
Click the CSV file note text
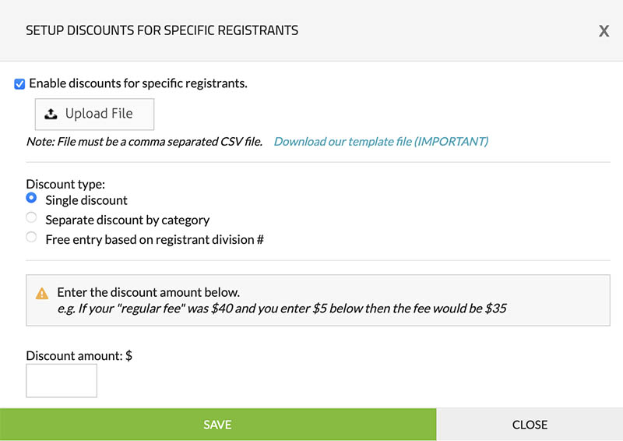tap(144, 142)
